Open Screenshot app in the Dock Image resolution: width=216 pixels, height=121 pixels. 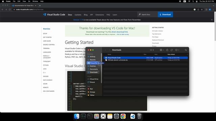103,116
